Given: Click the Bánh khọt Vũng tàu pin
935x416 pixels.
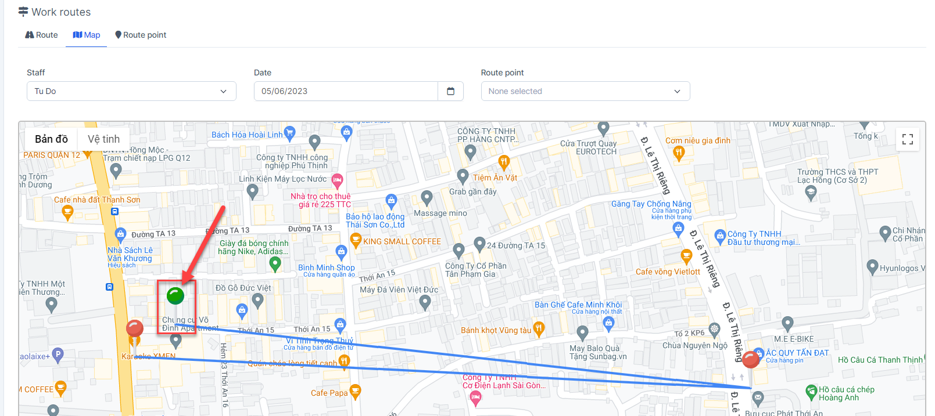Looking at the screenshot, I should [x=539, y=329].
